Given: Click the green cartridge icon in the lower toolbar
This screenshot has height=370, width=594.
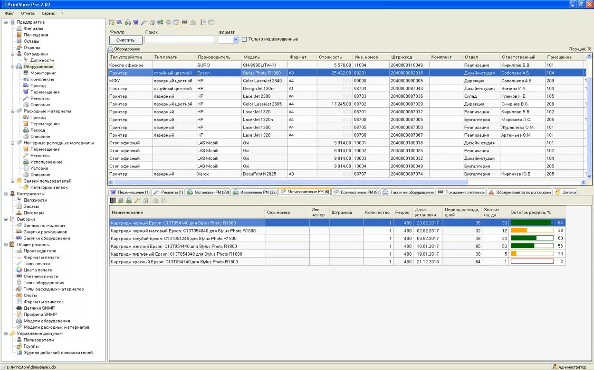Looking at the screenshot, I should pos(121,201).
